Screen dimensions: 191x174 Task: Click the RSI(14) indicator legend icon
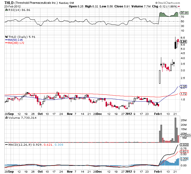coord(6,9)
